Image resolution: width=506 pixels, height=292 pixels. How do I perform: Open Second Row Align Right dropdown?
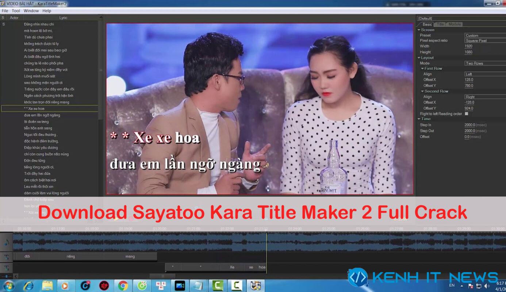[x=485, y=97]
